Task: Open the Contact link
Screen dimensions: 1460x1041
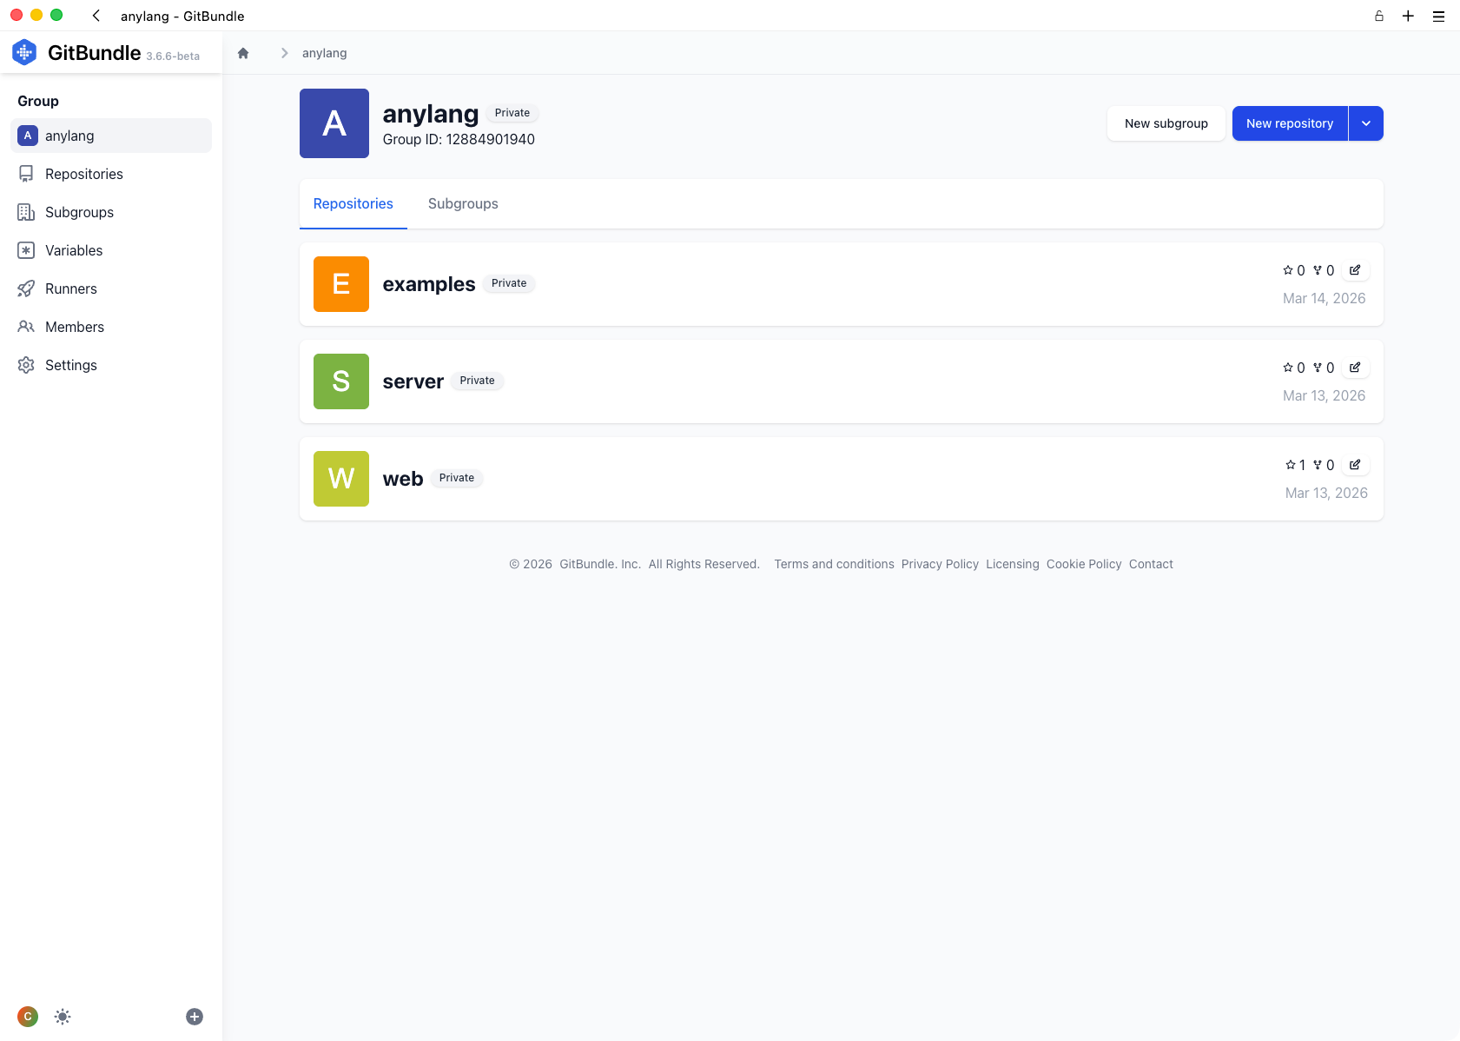Action: [1151, 564]
